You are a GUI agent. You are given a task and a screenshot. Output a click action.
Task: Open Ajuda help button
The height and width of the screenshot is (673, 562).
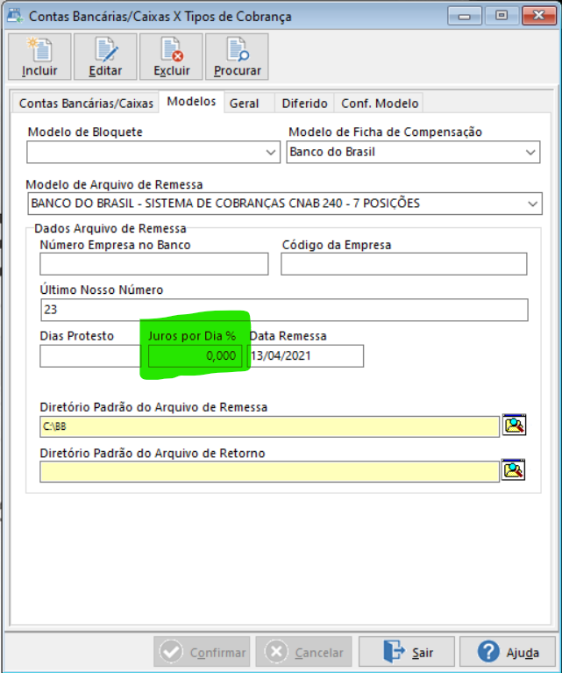pos(508,652)
